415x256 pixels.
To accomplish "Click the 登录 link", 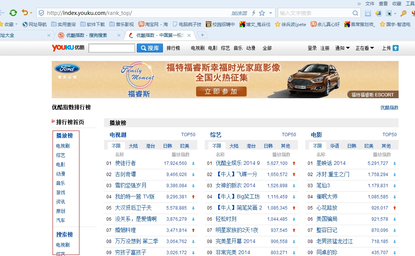I will point(312,48).
